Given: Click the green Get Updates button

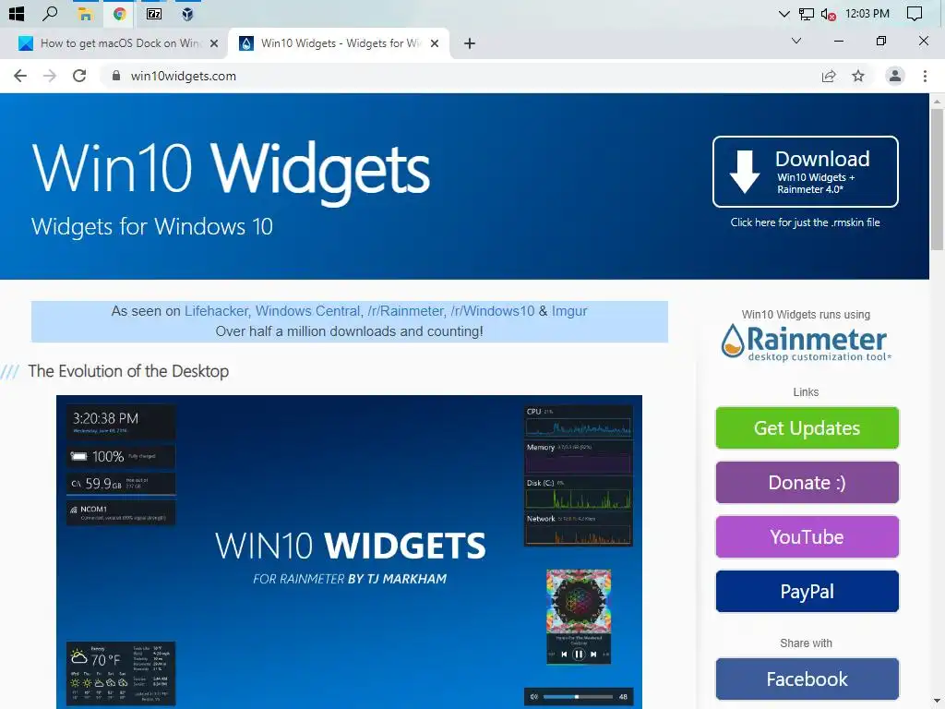Looking at the screenshot, I should pos(807,428).
